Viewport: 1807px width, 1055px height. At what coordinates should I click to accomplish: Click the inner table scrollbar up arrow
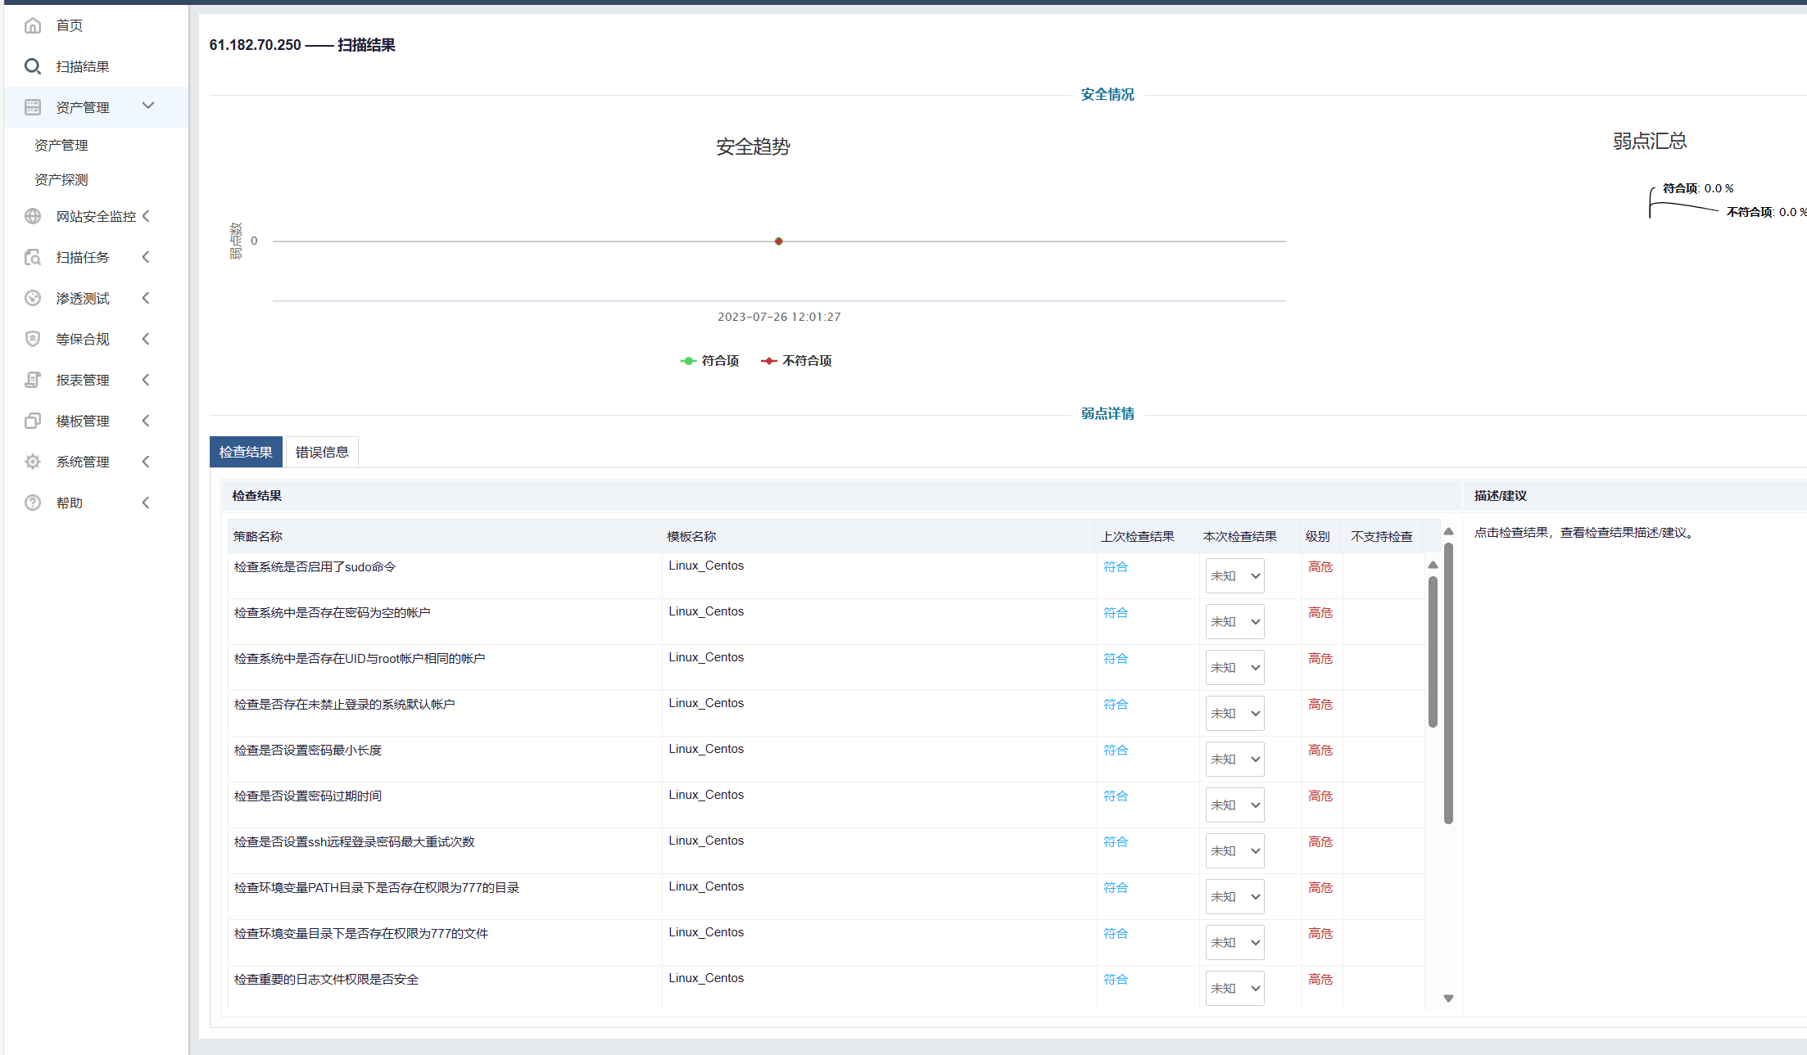coord(1433,565)
